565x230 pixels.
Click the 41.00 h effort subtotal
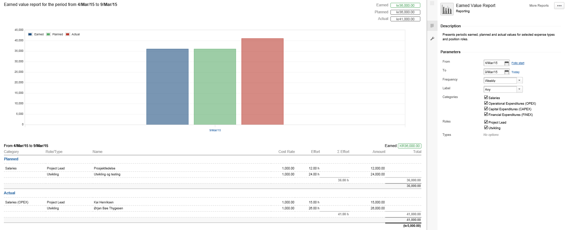(343, 214)
